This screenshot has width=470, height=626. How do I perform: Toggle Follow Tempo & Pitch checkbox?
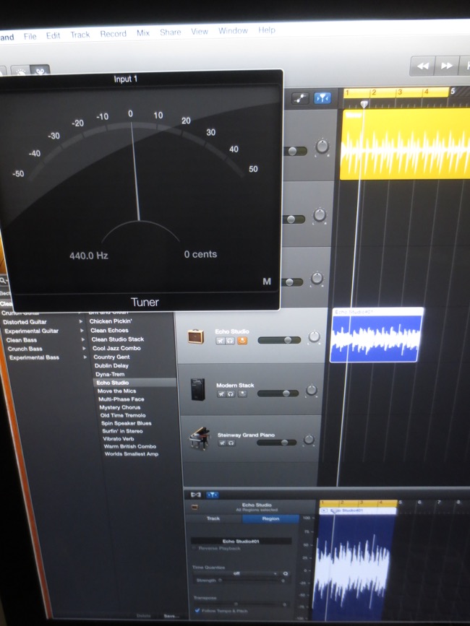pos(197,610)
